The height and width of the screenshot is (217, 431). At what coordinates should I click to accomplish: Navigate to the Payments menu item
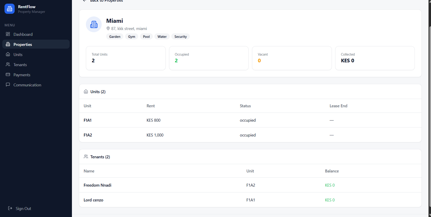(36, 75)
